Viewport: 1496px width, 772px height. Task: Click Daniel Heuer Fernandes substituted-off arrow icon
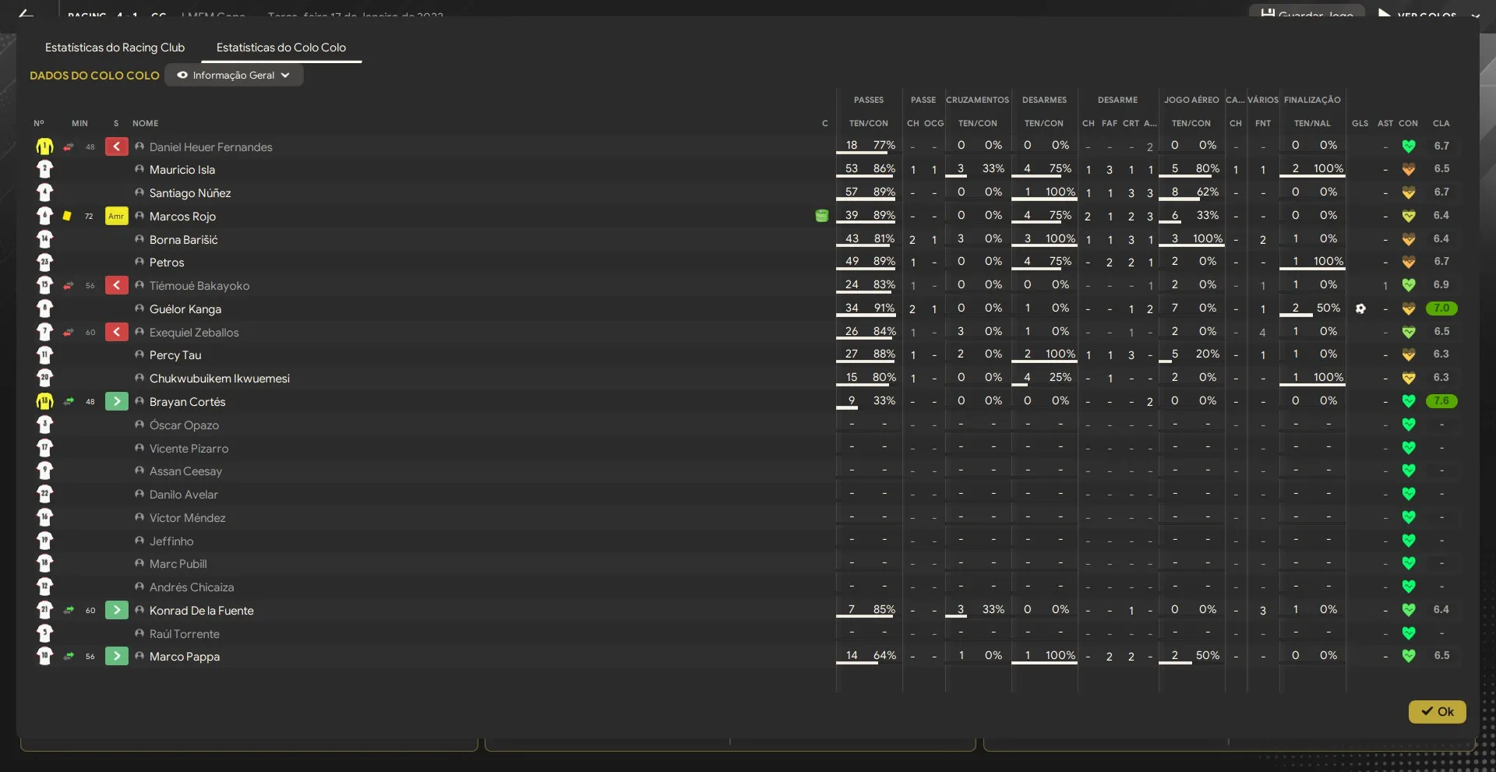coord(116,146)
